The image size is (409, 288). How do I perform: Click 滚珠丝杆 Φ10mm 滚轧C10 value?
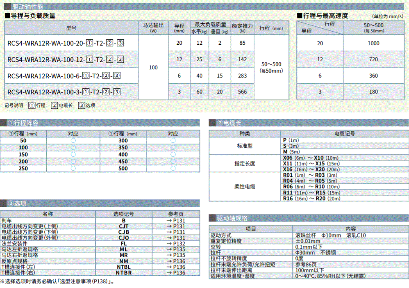coord(330,235)
